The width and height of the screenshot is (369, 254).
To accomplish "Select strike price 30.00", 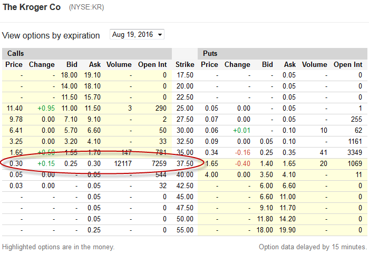I will [x=185, y=130].
